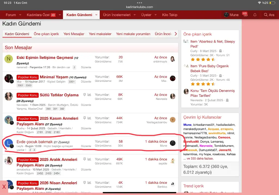
Task: Click Yesilagacbambu's last-poster avatar
Action: pyautogui.click(x=172, y=120)
